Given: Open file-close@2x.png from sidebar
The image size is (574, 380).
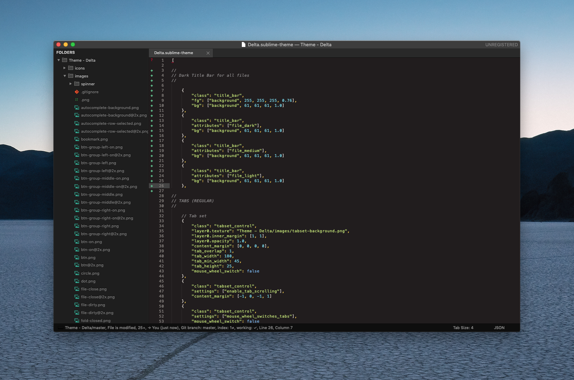Looking at the screenshot, I should pos(98,297).
